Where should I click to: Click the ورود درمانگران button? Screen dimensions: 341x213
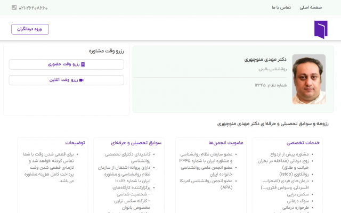tap(30, 29)
